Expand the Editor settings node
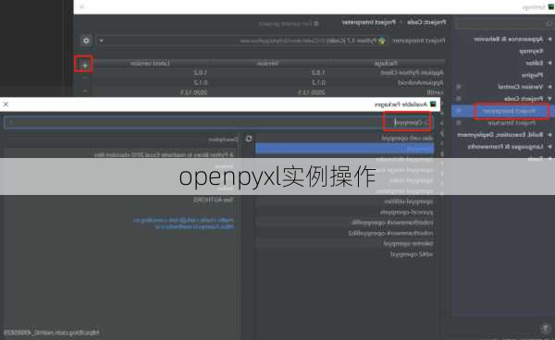The width and height of the screenshot is (555, 340). click(549, 63)
